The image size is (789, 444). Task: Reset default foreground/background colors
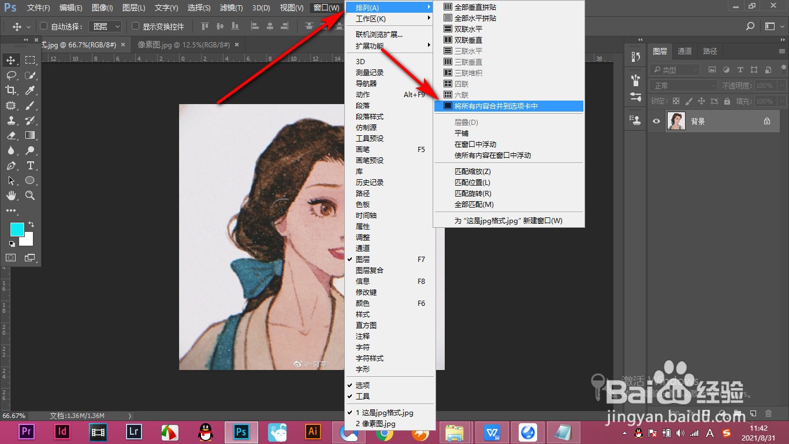point(12,244)
